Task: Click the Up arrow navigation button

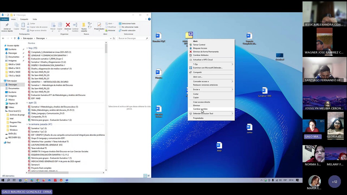Action: pyautogui.click(x=15, y=38)
